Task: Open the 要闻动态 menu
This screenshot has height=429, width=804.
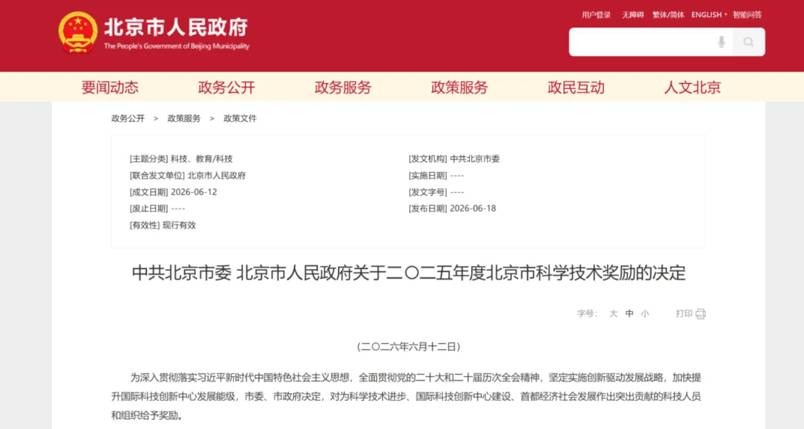Action: click(x=110, y=88)
